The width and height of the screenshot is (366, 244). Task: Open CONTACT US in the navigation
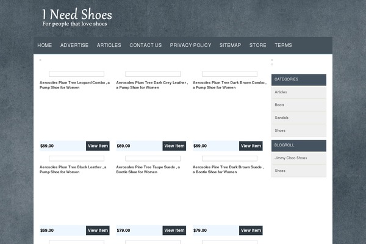(146, 45)
